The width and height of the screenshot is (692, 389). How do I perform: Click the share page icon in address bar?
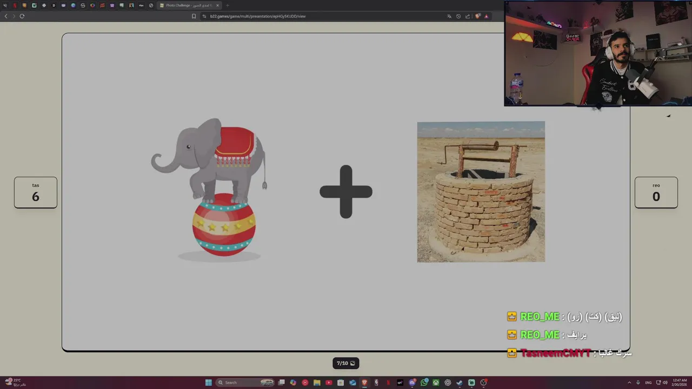tap(468, 16)
